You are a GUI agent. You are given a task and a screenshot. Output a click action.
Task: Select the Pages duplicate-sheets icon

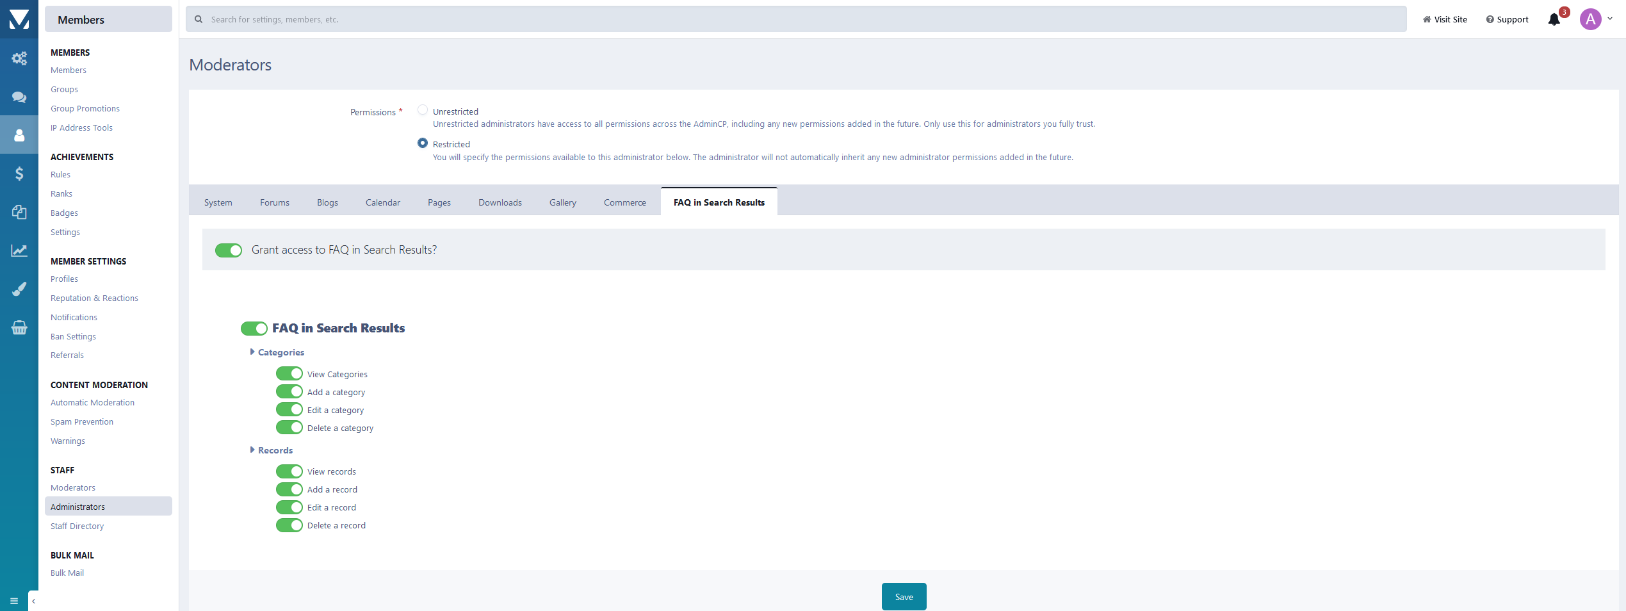click(19, 212)
